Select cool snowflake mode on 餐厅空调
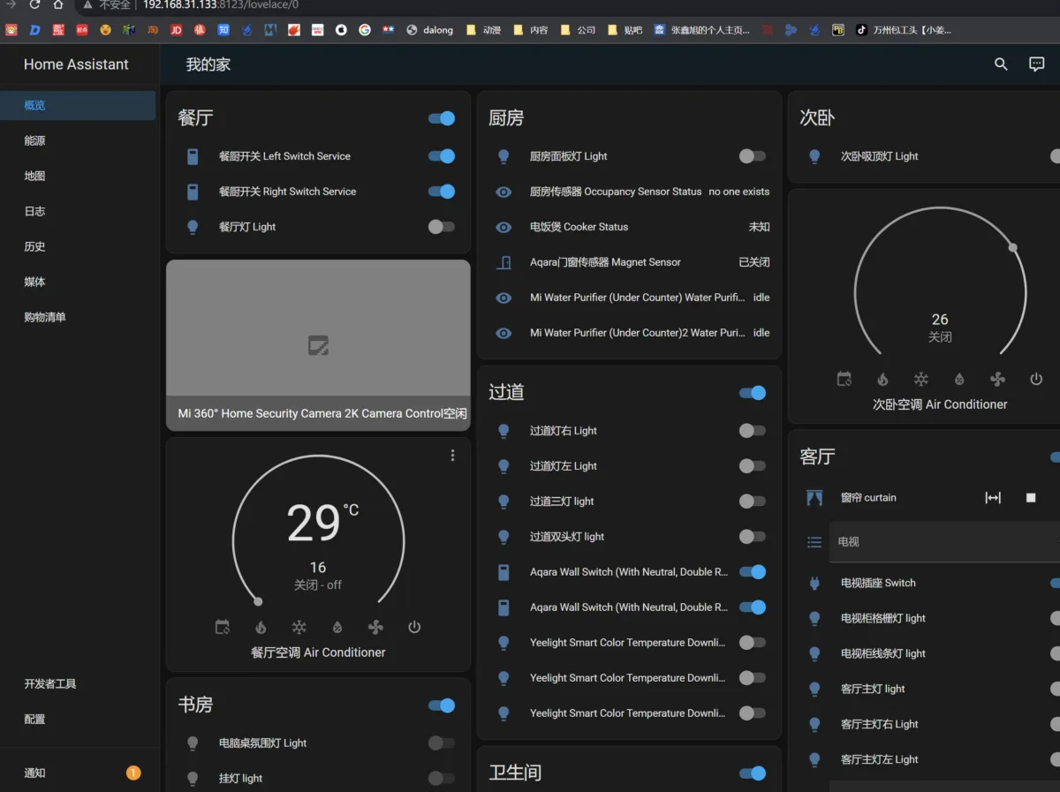Screen dimensions: 1060x792 click(x=299, y=628)
